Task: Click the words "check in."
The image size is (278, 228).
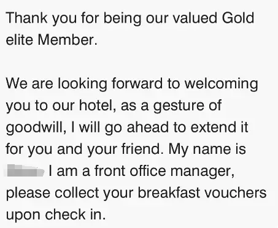Action: 75,215
